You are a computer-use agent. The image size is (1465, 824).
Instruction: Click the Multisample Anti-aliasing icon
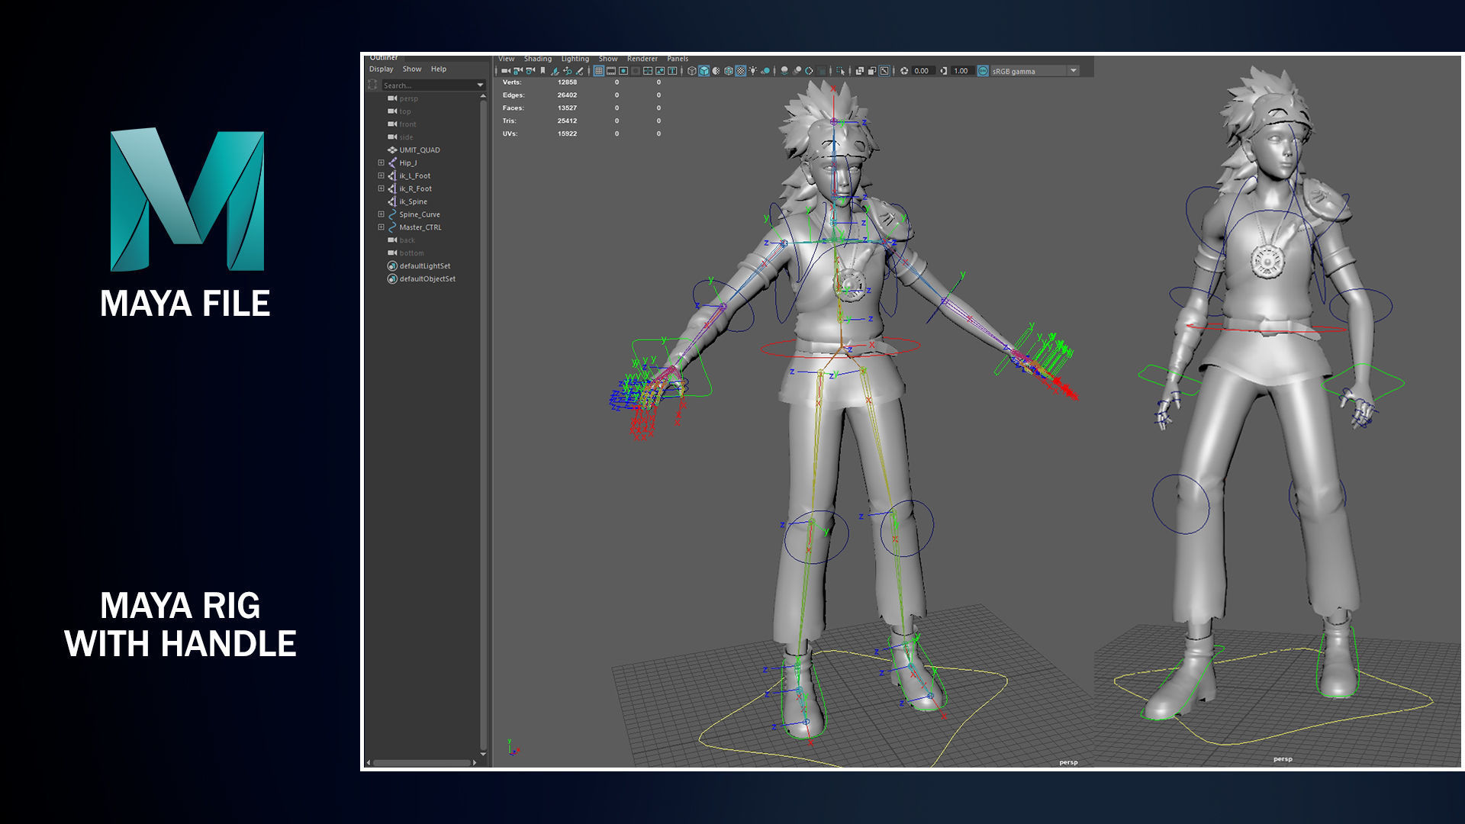click(809, 70)
